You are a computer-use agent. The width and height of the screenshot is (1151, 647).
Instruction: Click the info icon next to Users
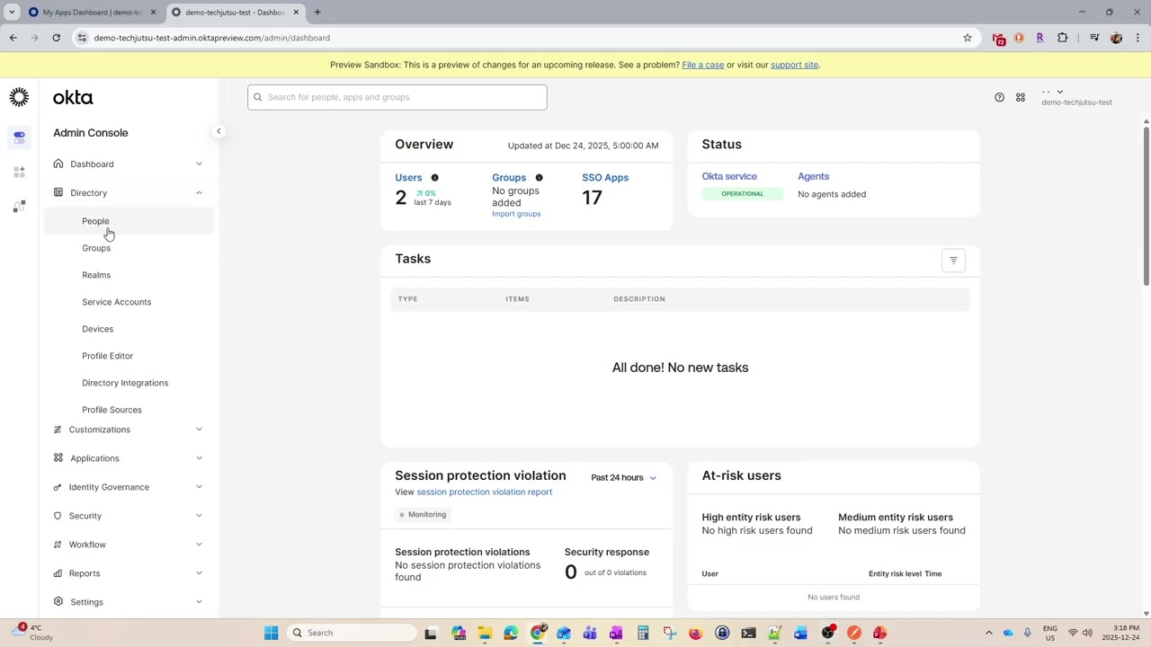(434, 178)
